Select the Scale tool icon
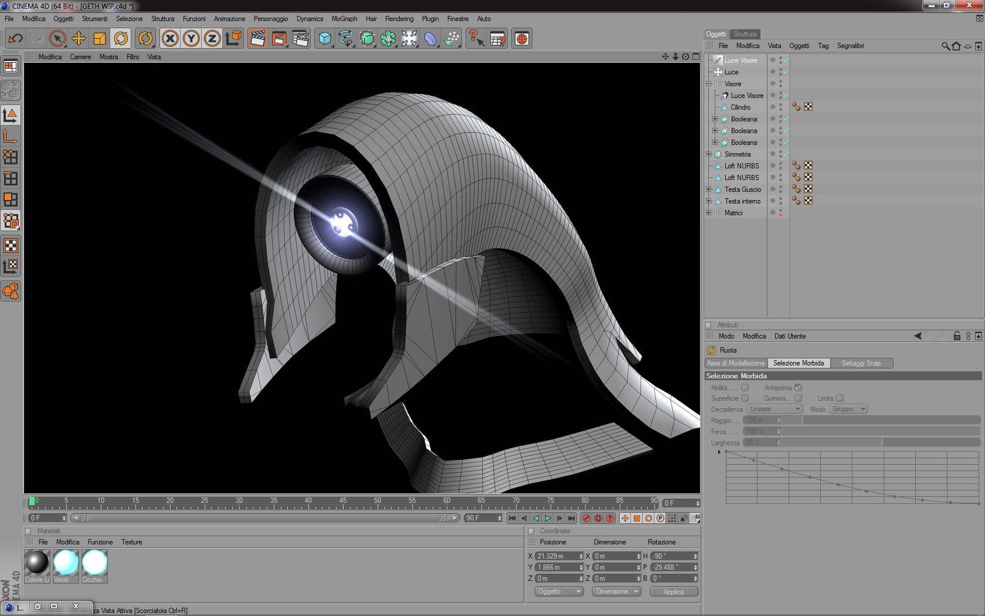Image resolution: width=985 pixels, height=616 pixels. coord(100,39)
